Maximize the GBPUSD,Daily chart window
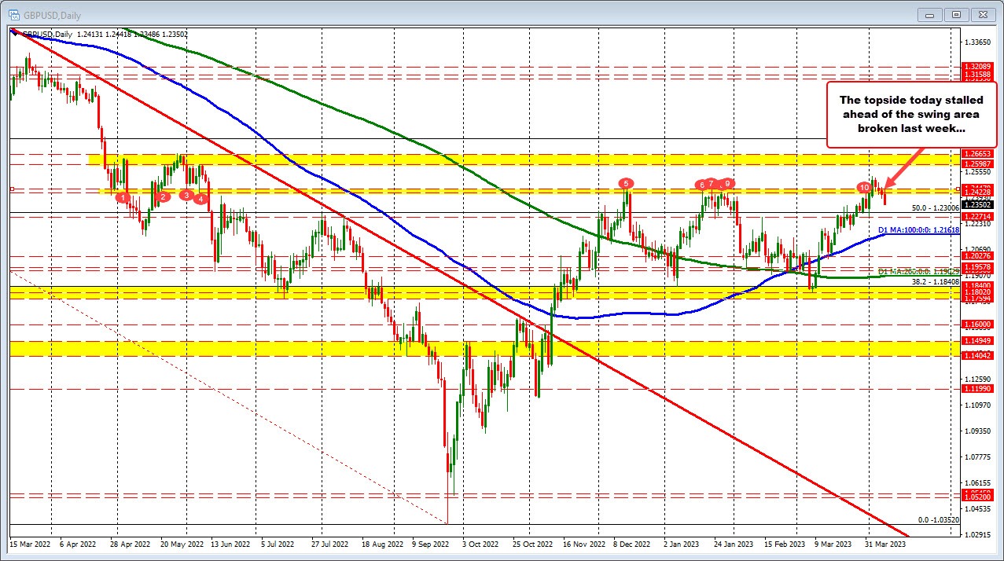1004x561 pixels. point(956,14)
